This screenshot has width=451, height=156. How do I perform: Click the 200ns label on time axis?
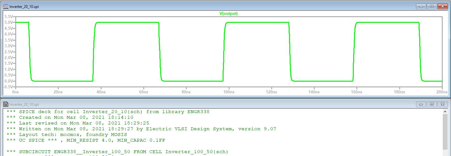coord(442,92)
